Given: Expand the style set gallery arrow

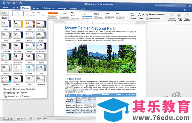Looking at the screenshot, I should pos(128,16).
